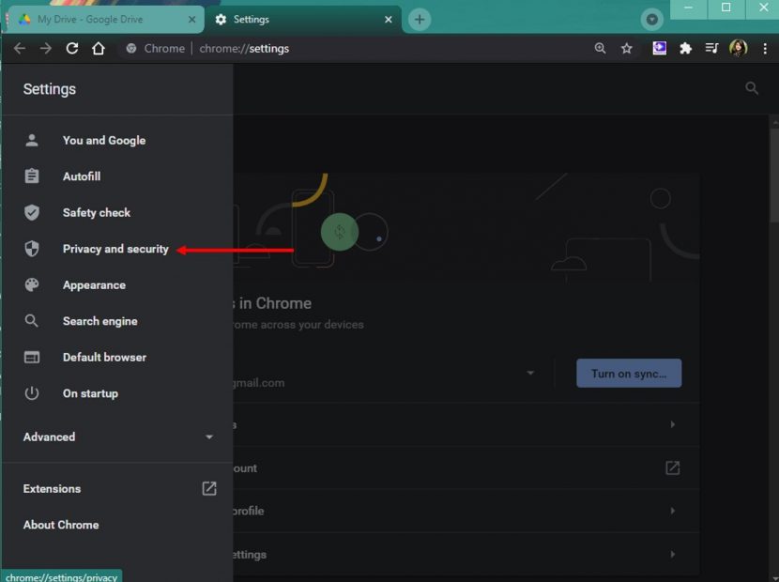Switch to the My Drive - Google Drive tab

[106, 20]
